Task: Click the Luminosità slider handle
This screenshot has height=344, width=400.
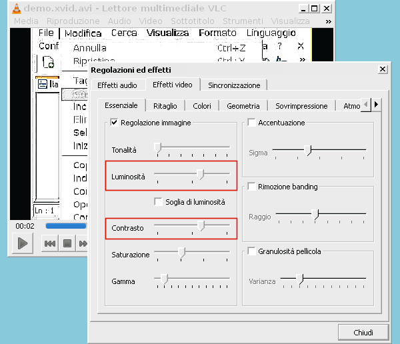Action: click(x=200, y=175)
